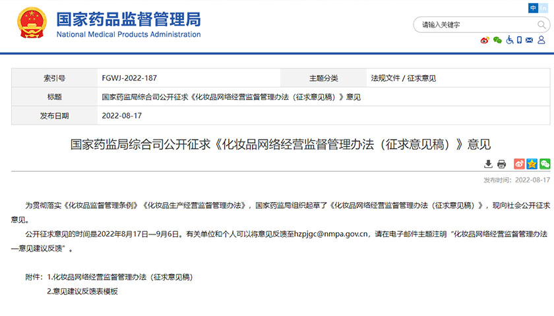Click the search magnifier icon

click(x=541, y=25)
